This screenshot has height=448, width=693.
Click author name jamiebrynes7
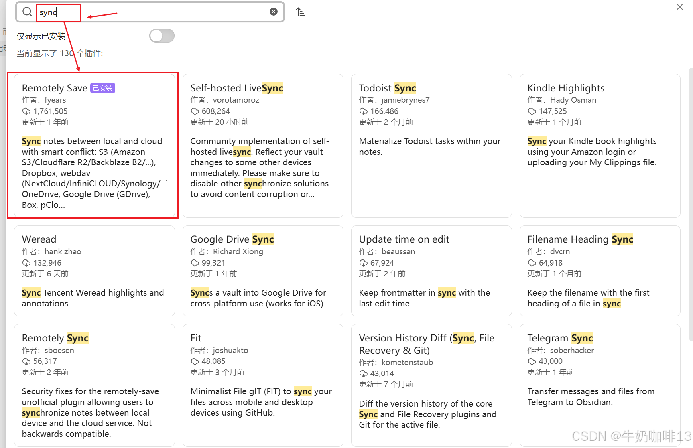[x=405, y=100]
